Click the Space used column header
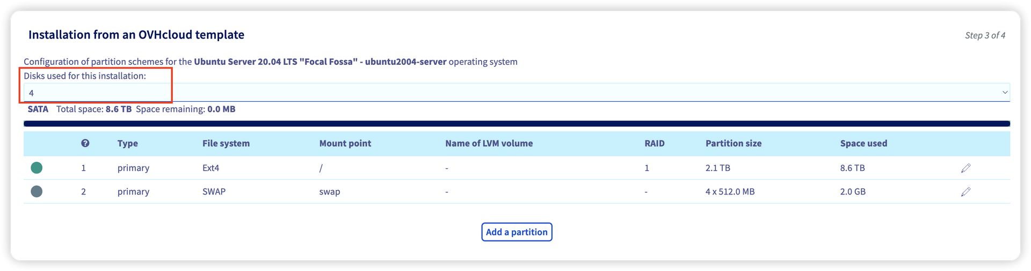Screen dimensions: 1031x271 point(863,144)
